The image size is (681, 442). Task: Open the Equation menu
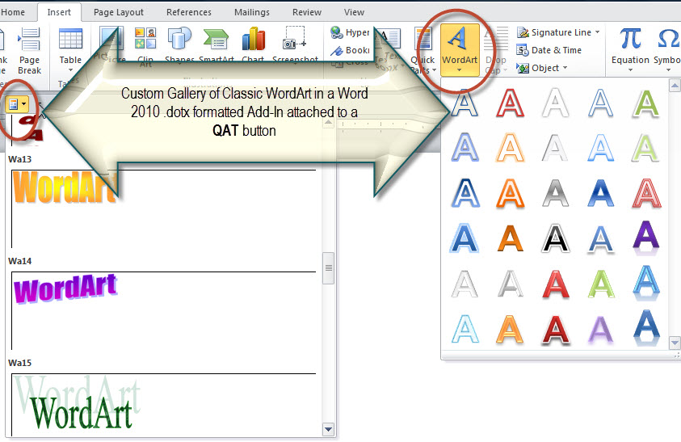coord(630,49)
